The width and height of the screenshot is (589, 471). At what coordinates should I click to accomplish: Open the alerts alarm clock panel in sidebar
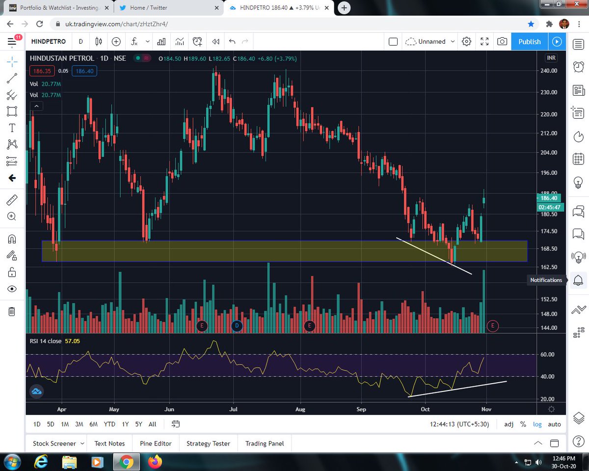(578, 67)
